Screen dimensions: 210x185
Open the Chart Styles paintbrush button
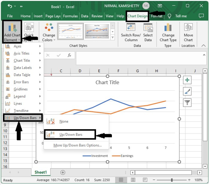click(187, 91)
